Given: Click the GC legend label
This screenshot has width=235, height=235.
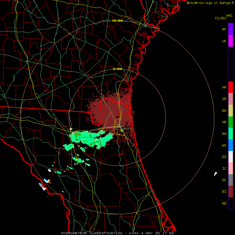Looking at the screenshot, I should 224,180.
